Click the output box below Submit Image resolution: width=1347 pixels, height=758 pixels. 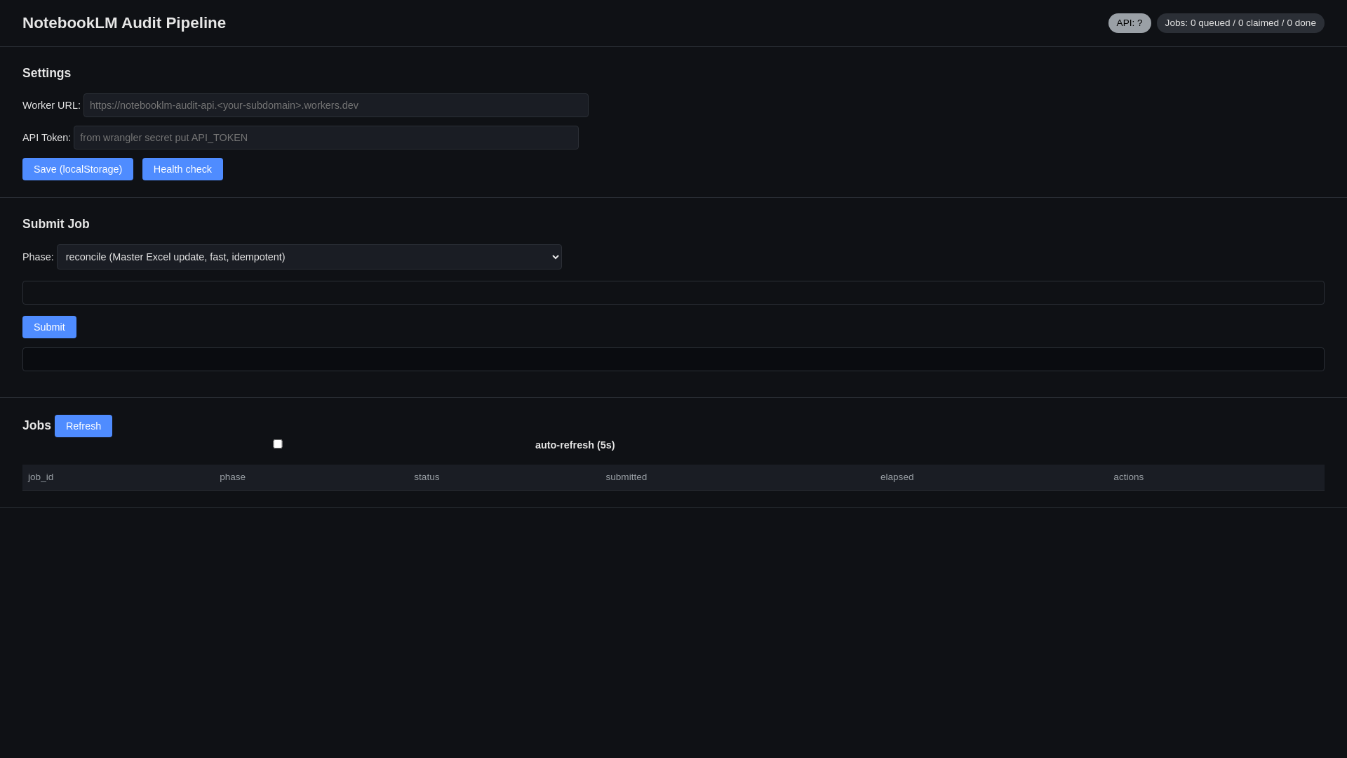673,359
